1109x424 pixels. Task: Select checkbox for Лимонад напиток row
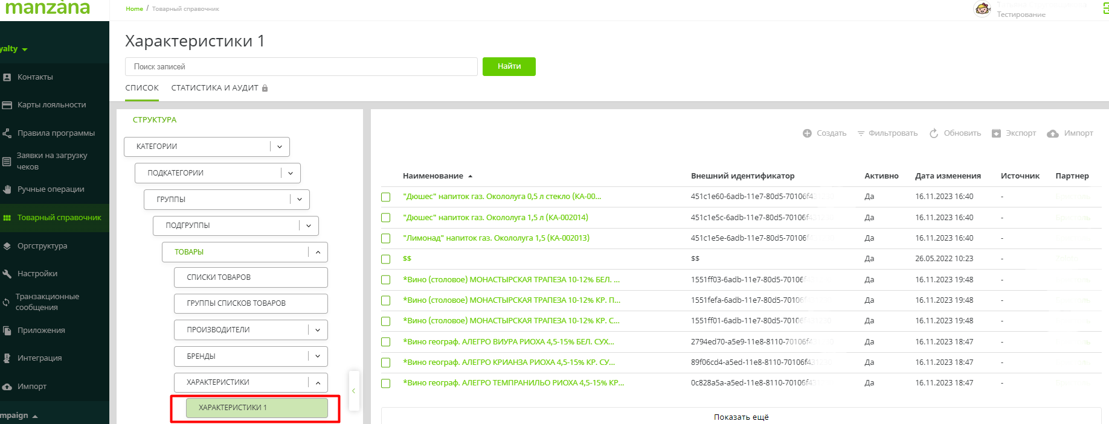[x=386, y=238]
